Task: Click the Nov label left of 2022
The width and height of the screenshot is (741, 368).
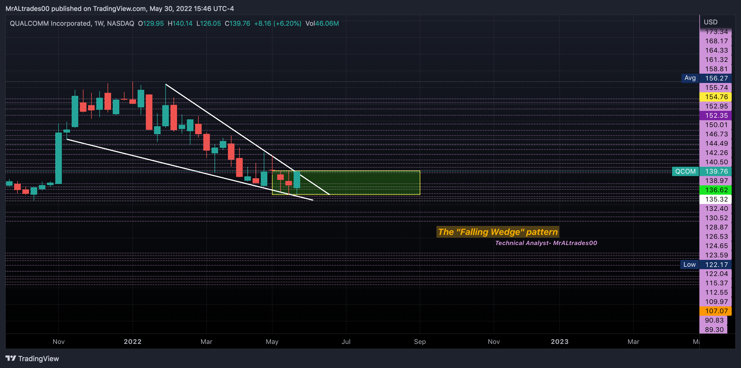Action: 58,341
